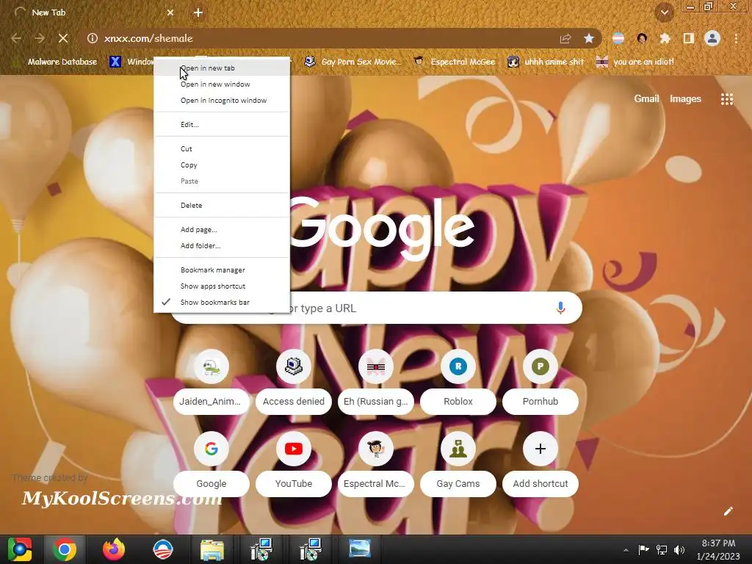Choose Add page... in the menu
The image size is (752, 564).
click(x=222, y=229)
